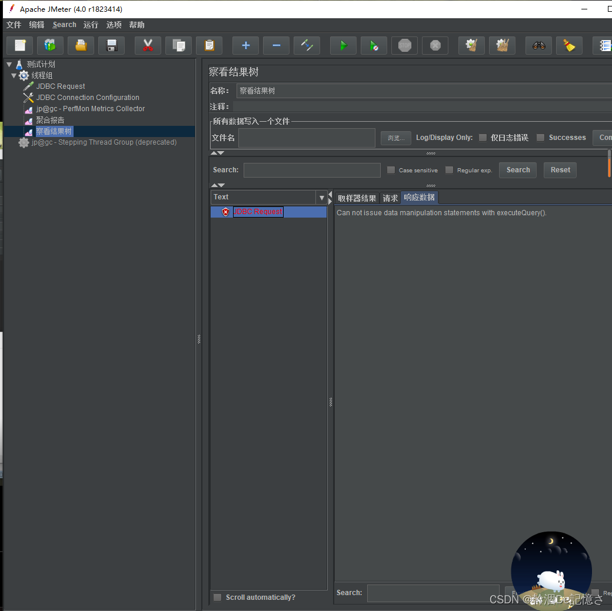The width and height of the screenshot is (612, 611).
Task: Click the Copy toolbar icon
Action: coord(179,46)
